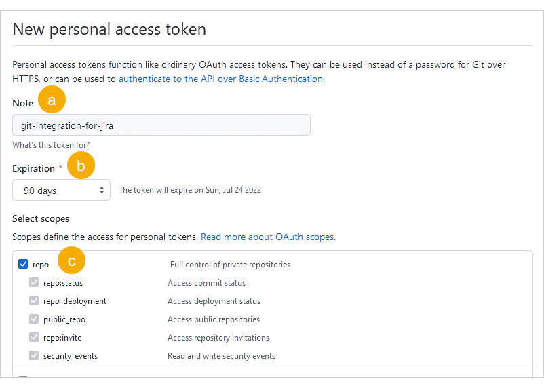Click the 'repo_deployment' scope label

click(x=75, y=301)
